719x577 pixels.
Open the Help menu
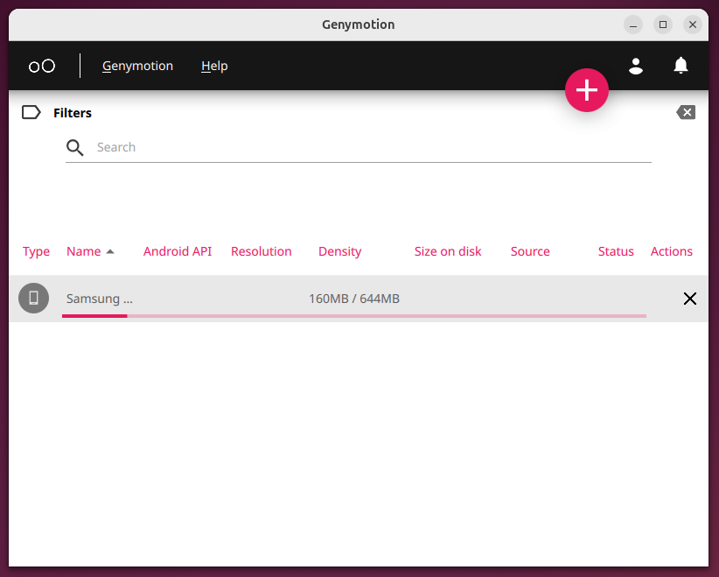tap(214, 66)
